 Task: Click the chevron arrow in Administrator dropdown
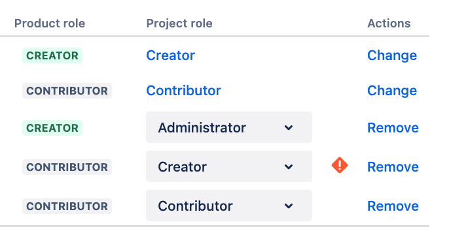click(x=289, y=128)
